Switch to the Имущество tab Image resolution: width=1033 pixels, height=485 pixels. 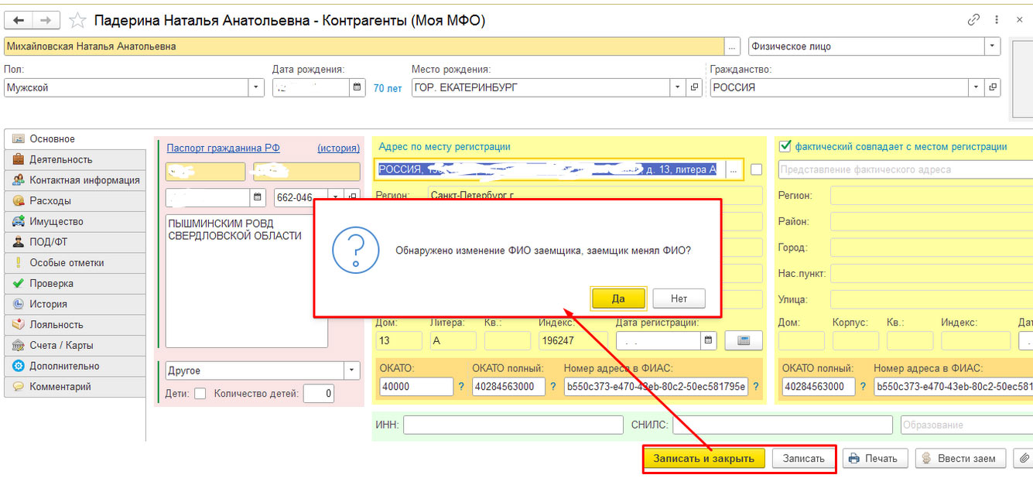(74, 221)
